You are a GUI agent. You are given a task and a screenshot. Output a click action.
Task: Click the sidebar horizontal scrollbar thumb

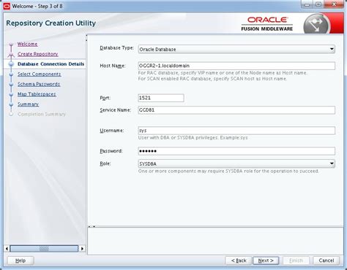point(44,249)
